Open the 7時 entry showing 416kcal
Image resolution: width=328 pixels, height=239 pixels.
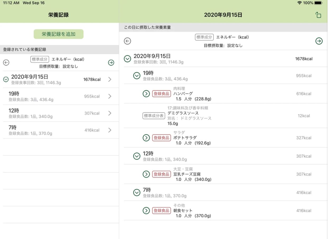coord(59,130)
